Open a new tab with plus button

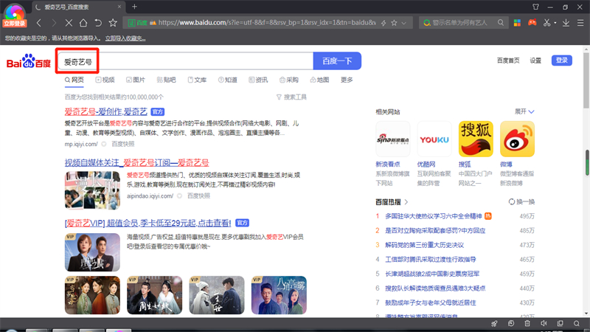click(x=134, y=7)
